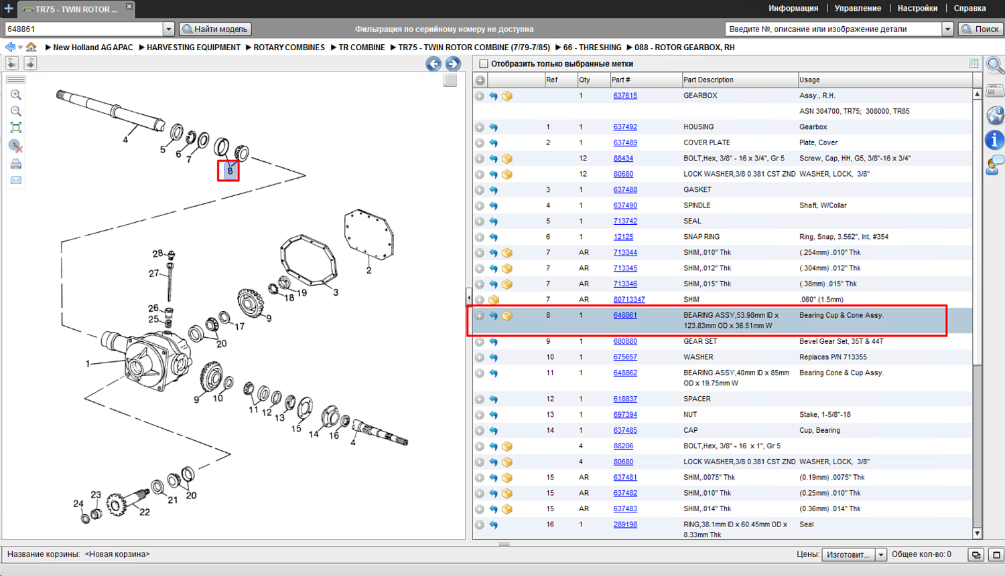The height and width of the screenshot is (576, 1005).
Task: Open the magnifier search panel in the right sidebar
Action: [x=995, y=66]
